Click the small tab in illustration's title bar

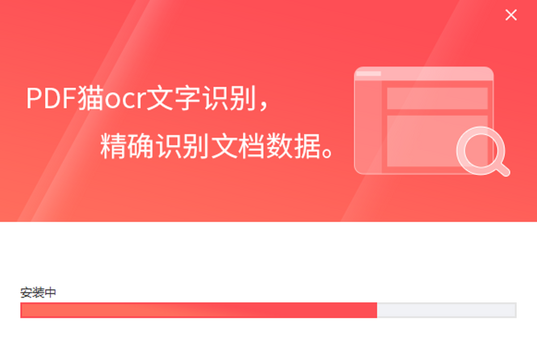tap(368, 73)
